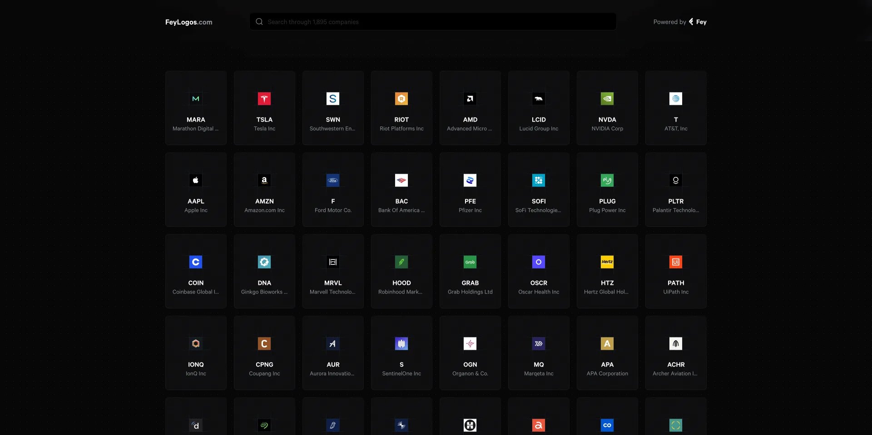Select the APA Corporation gold logo
Viewport: 872px width, 435px height.
point(607,343)
